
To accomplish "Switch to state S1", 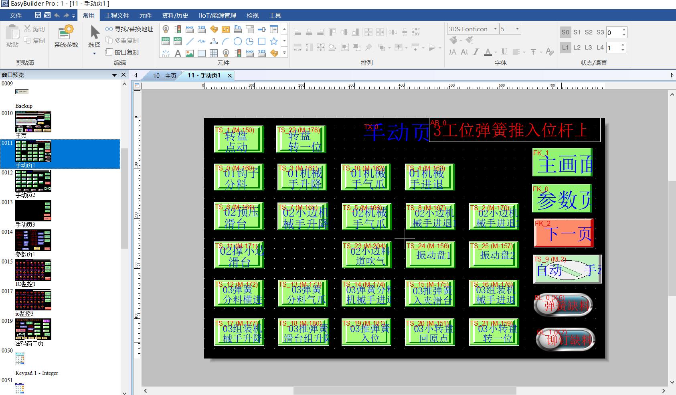I will point(577,32).
